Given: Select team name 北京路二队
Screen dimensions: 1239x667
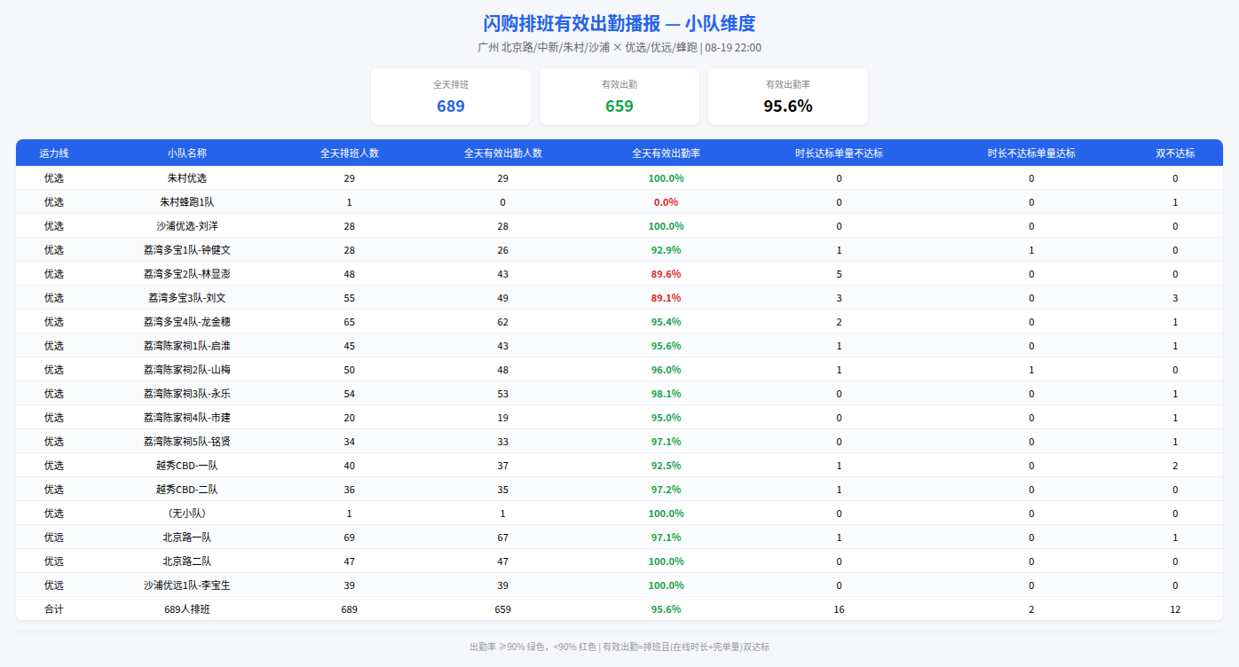Looking at the screenshot, I should pyautogui.click(x=187, y=561).
